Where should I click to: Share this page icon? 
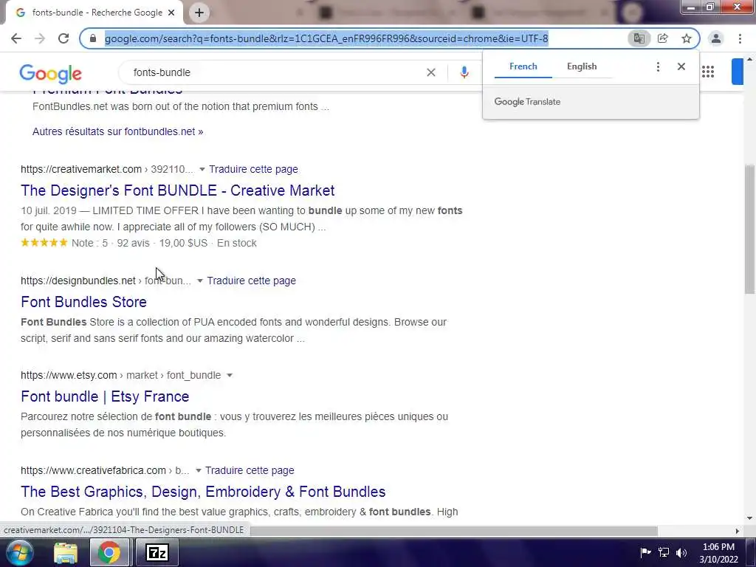663,38
